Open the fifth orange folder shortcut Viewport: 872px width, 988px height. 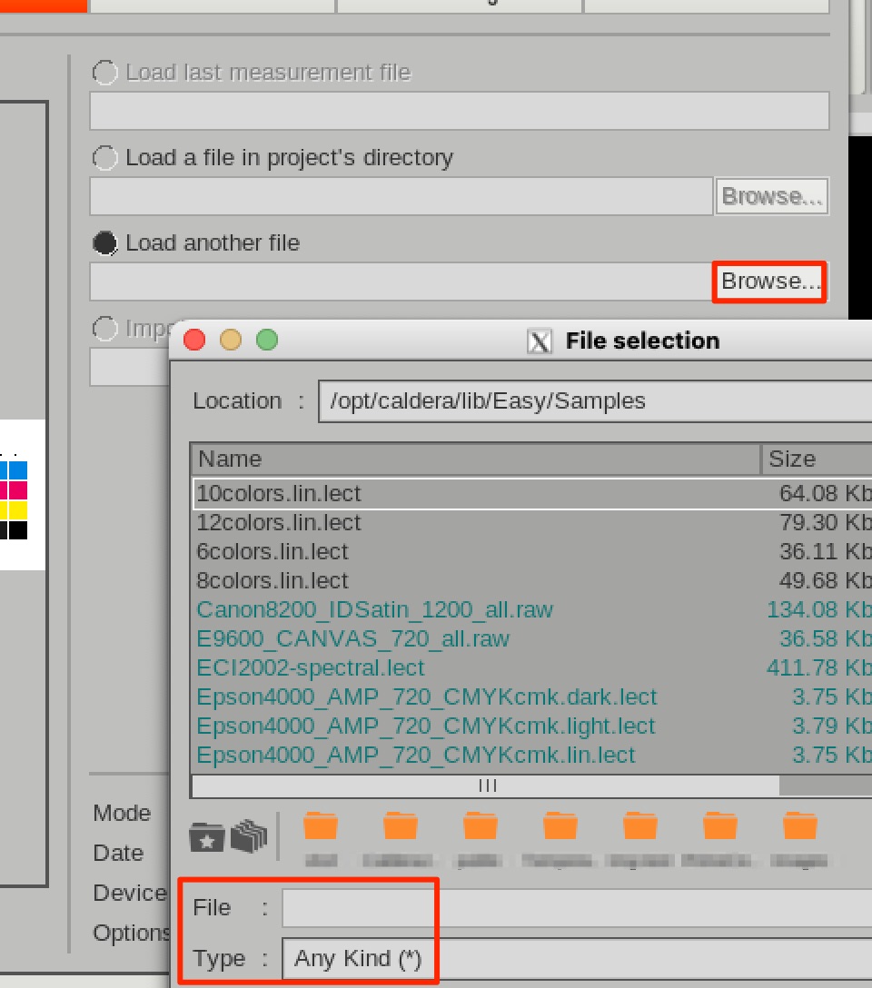(640, 826)
